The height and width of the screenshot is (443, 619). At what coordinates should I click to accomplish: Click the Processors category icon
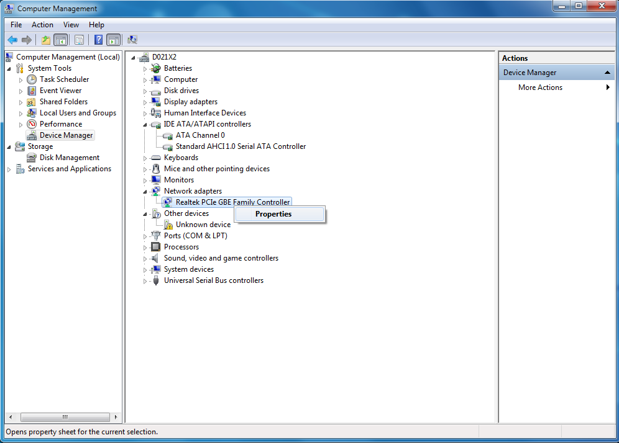(x=156, y=247)
